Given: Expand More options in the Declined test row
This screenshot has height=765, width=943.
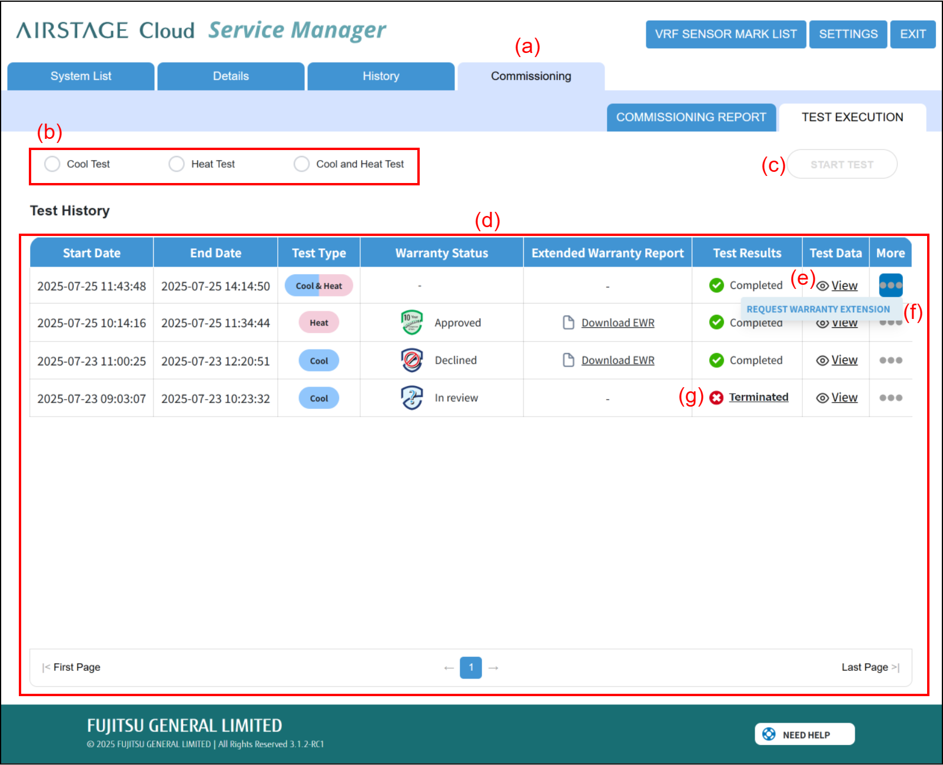Looking at the screenshot, I should coord(891,360).
